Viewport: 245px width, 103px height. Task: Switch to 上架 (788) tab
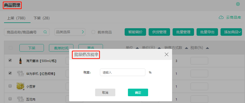pyautogui.click(x=16, y=18)
